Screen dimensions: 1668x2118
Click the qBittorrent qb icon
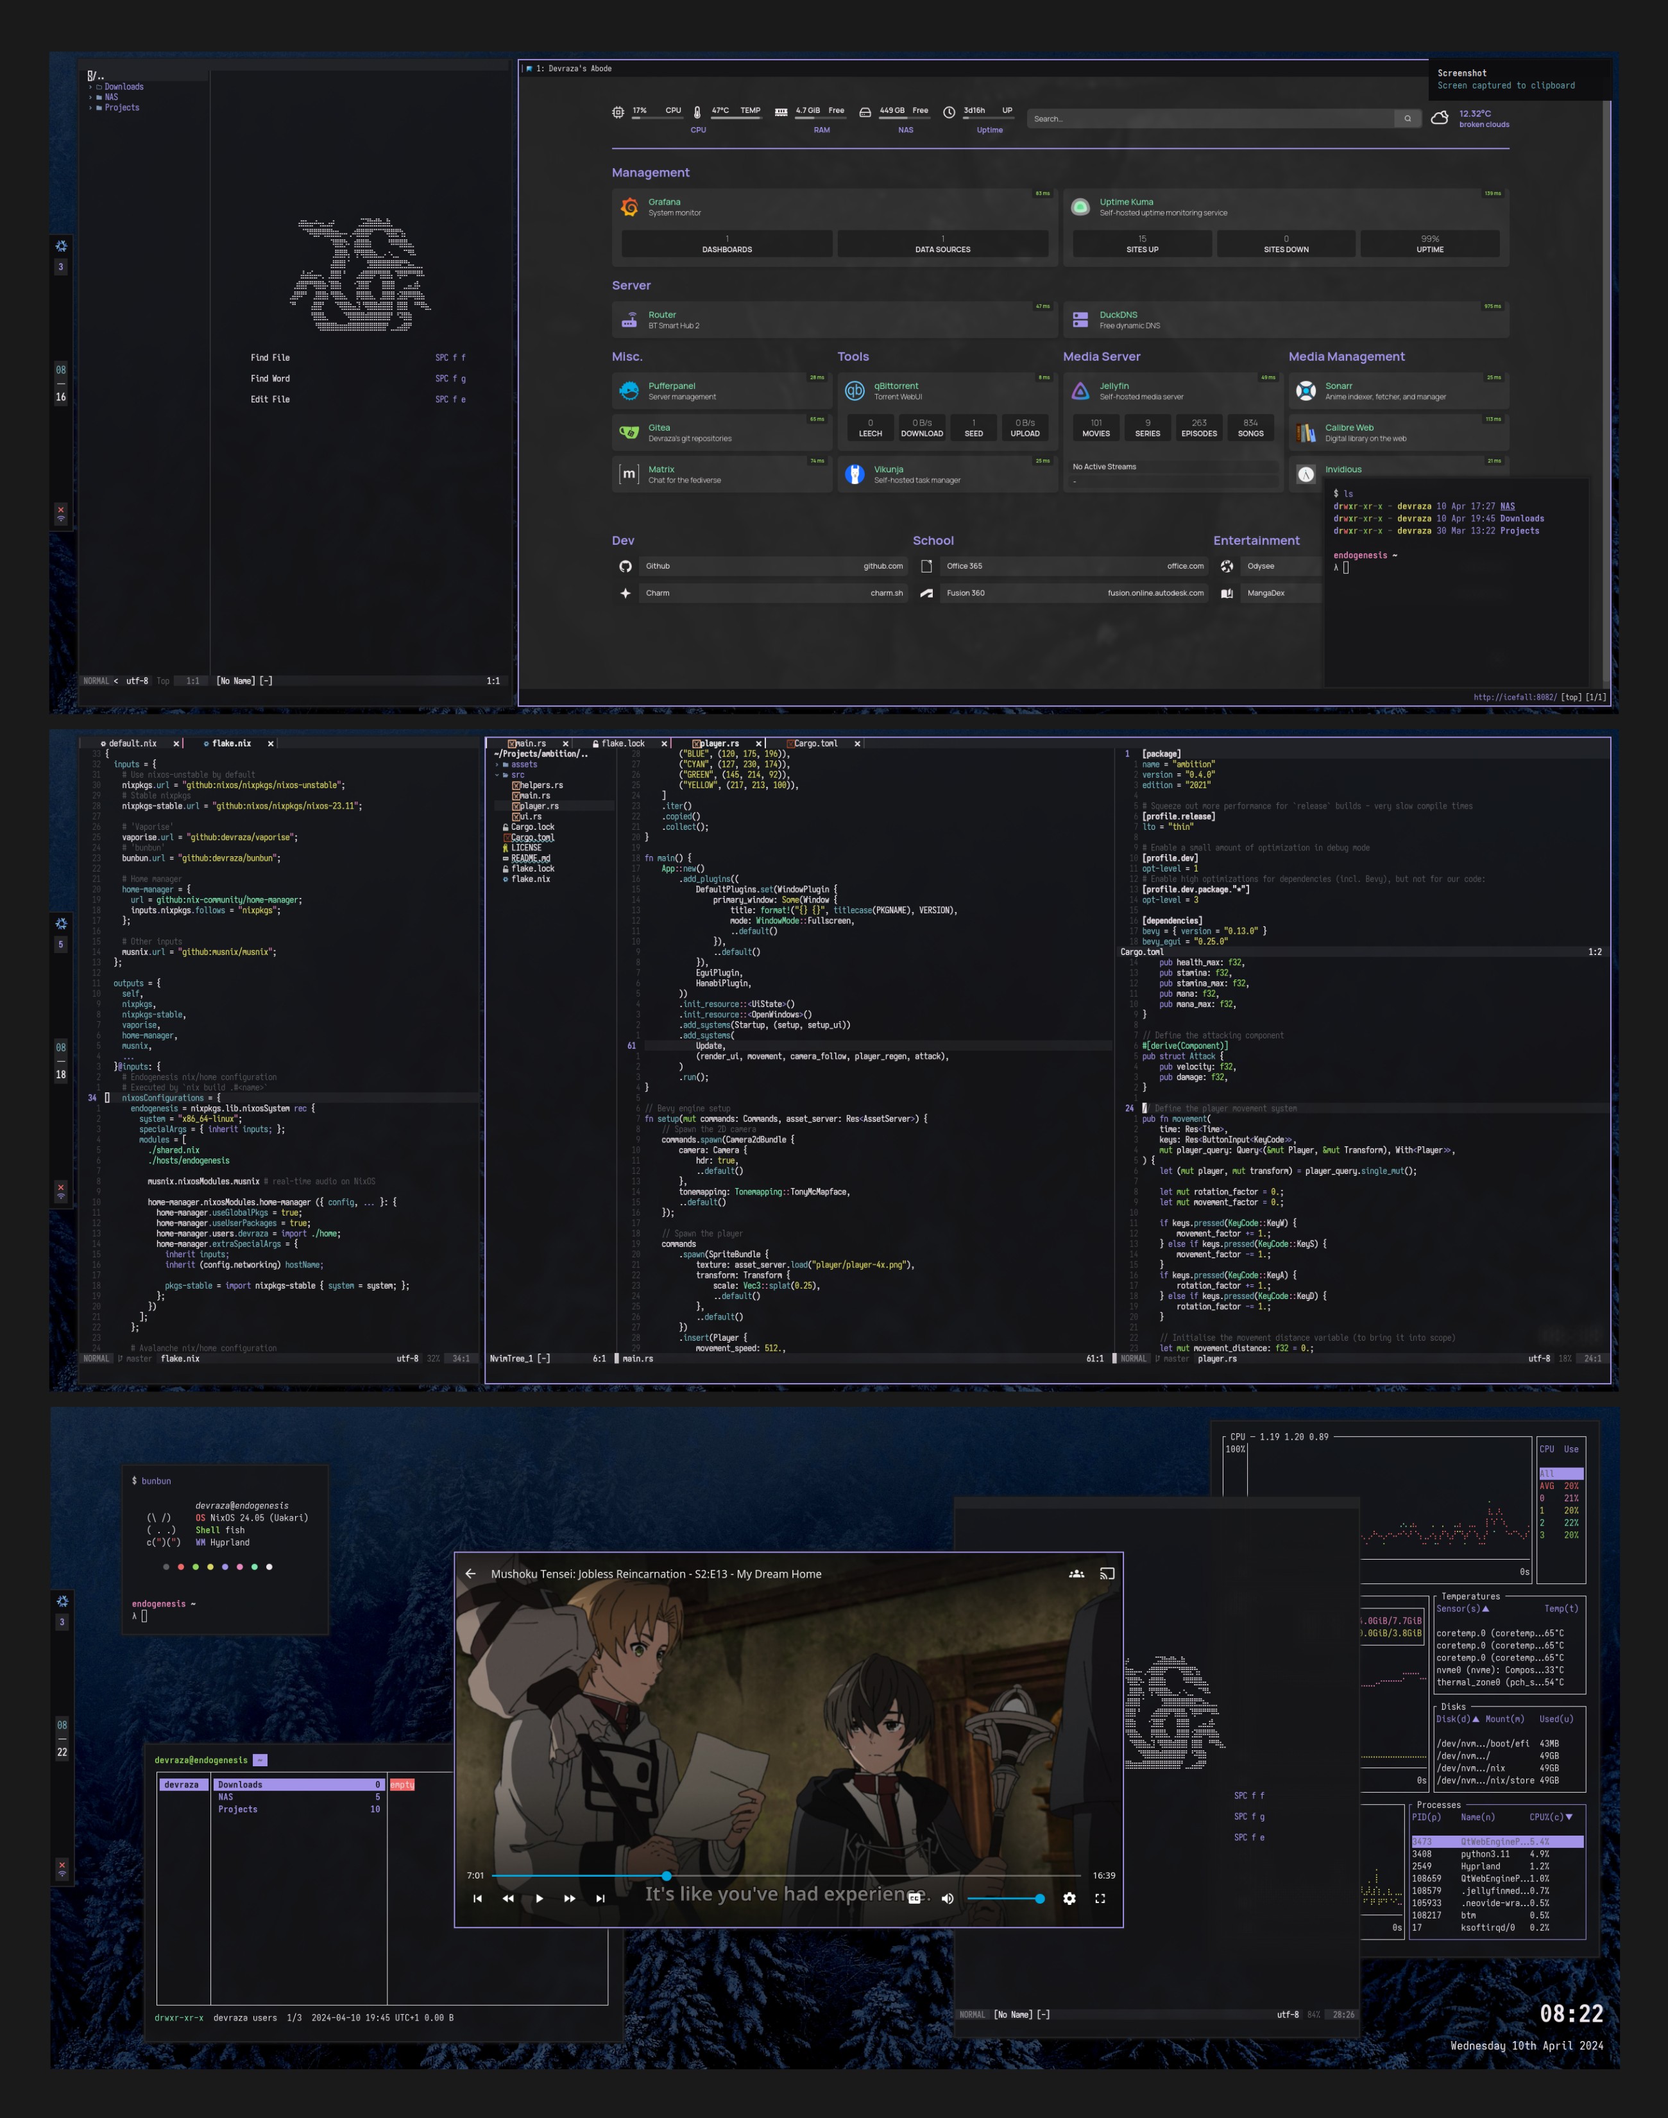tap(855, 391)
